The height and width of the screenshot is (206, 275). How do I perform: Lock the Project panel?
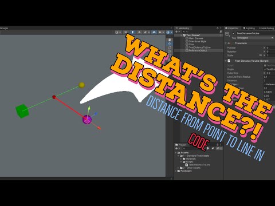tap(218, 145)
